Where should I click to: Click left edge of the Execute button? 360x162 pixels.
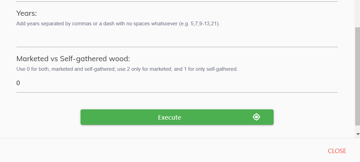(83, 117)
